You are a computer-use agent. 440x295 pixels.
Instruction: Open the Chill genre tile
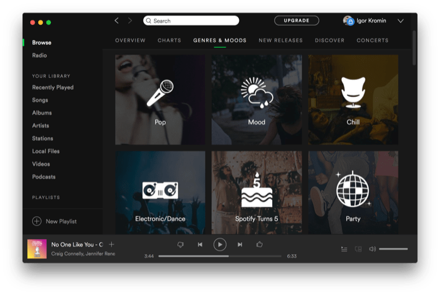pyautogui.click(x=353, y=99)
